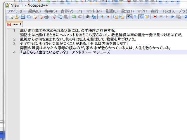
Task: Run the macro multiple times icon
Action: pos(172,17)
